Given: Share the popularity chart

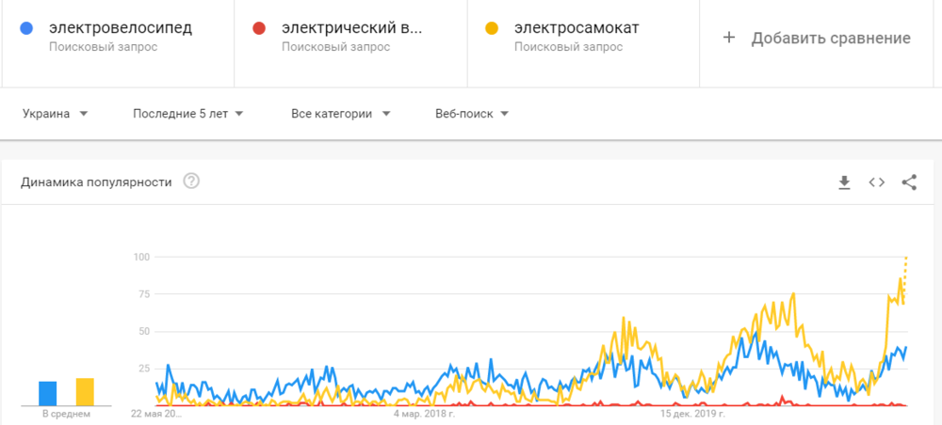Looking at the screenshot, I should point(909,182).
